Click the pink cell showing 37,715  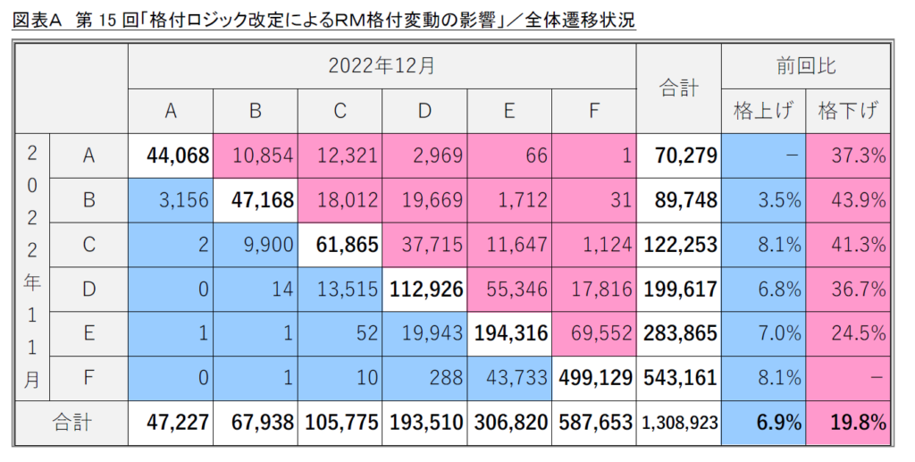point(424,245)
